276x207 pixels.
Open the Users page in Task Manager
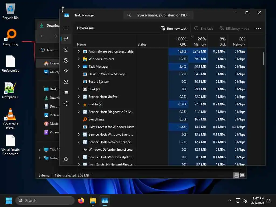tap(66, 82)
